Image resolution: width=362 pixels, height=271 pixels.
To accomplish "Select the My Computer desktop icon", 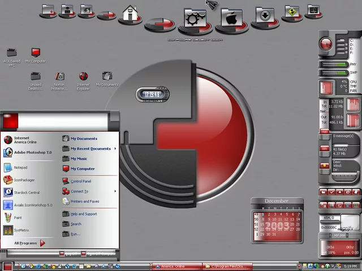I will (36, 55).
